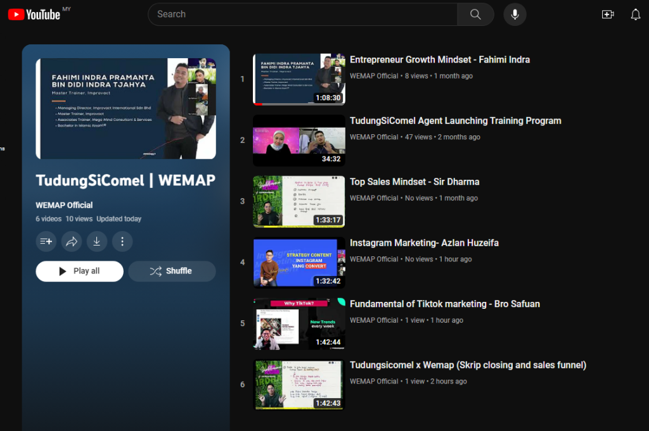Screen dimensions: 649x431
Task: Open the Create video icon
Action: [x=608, y=15]
